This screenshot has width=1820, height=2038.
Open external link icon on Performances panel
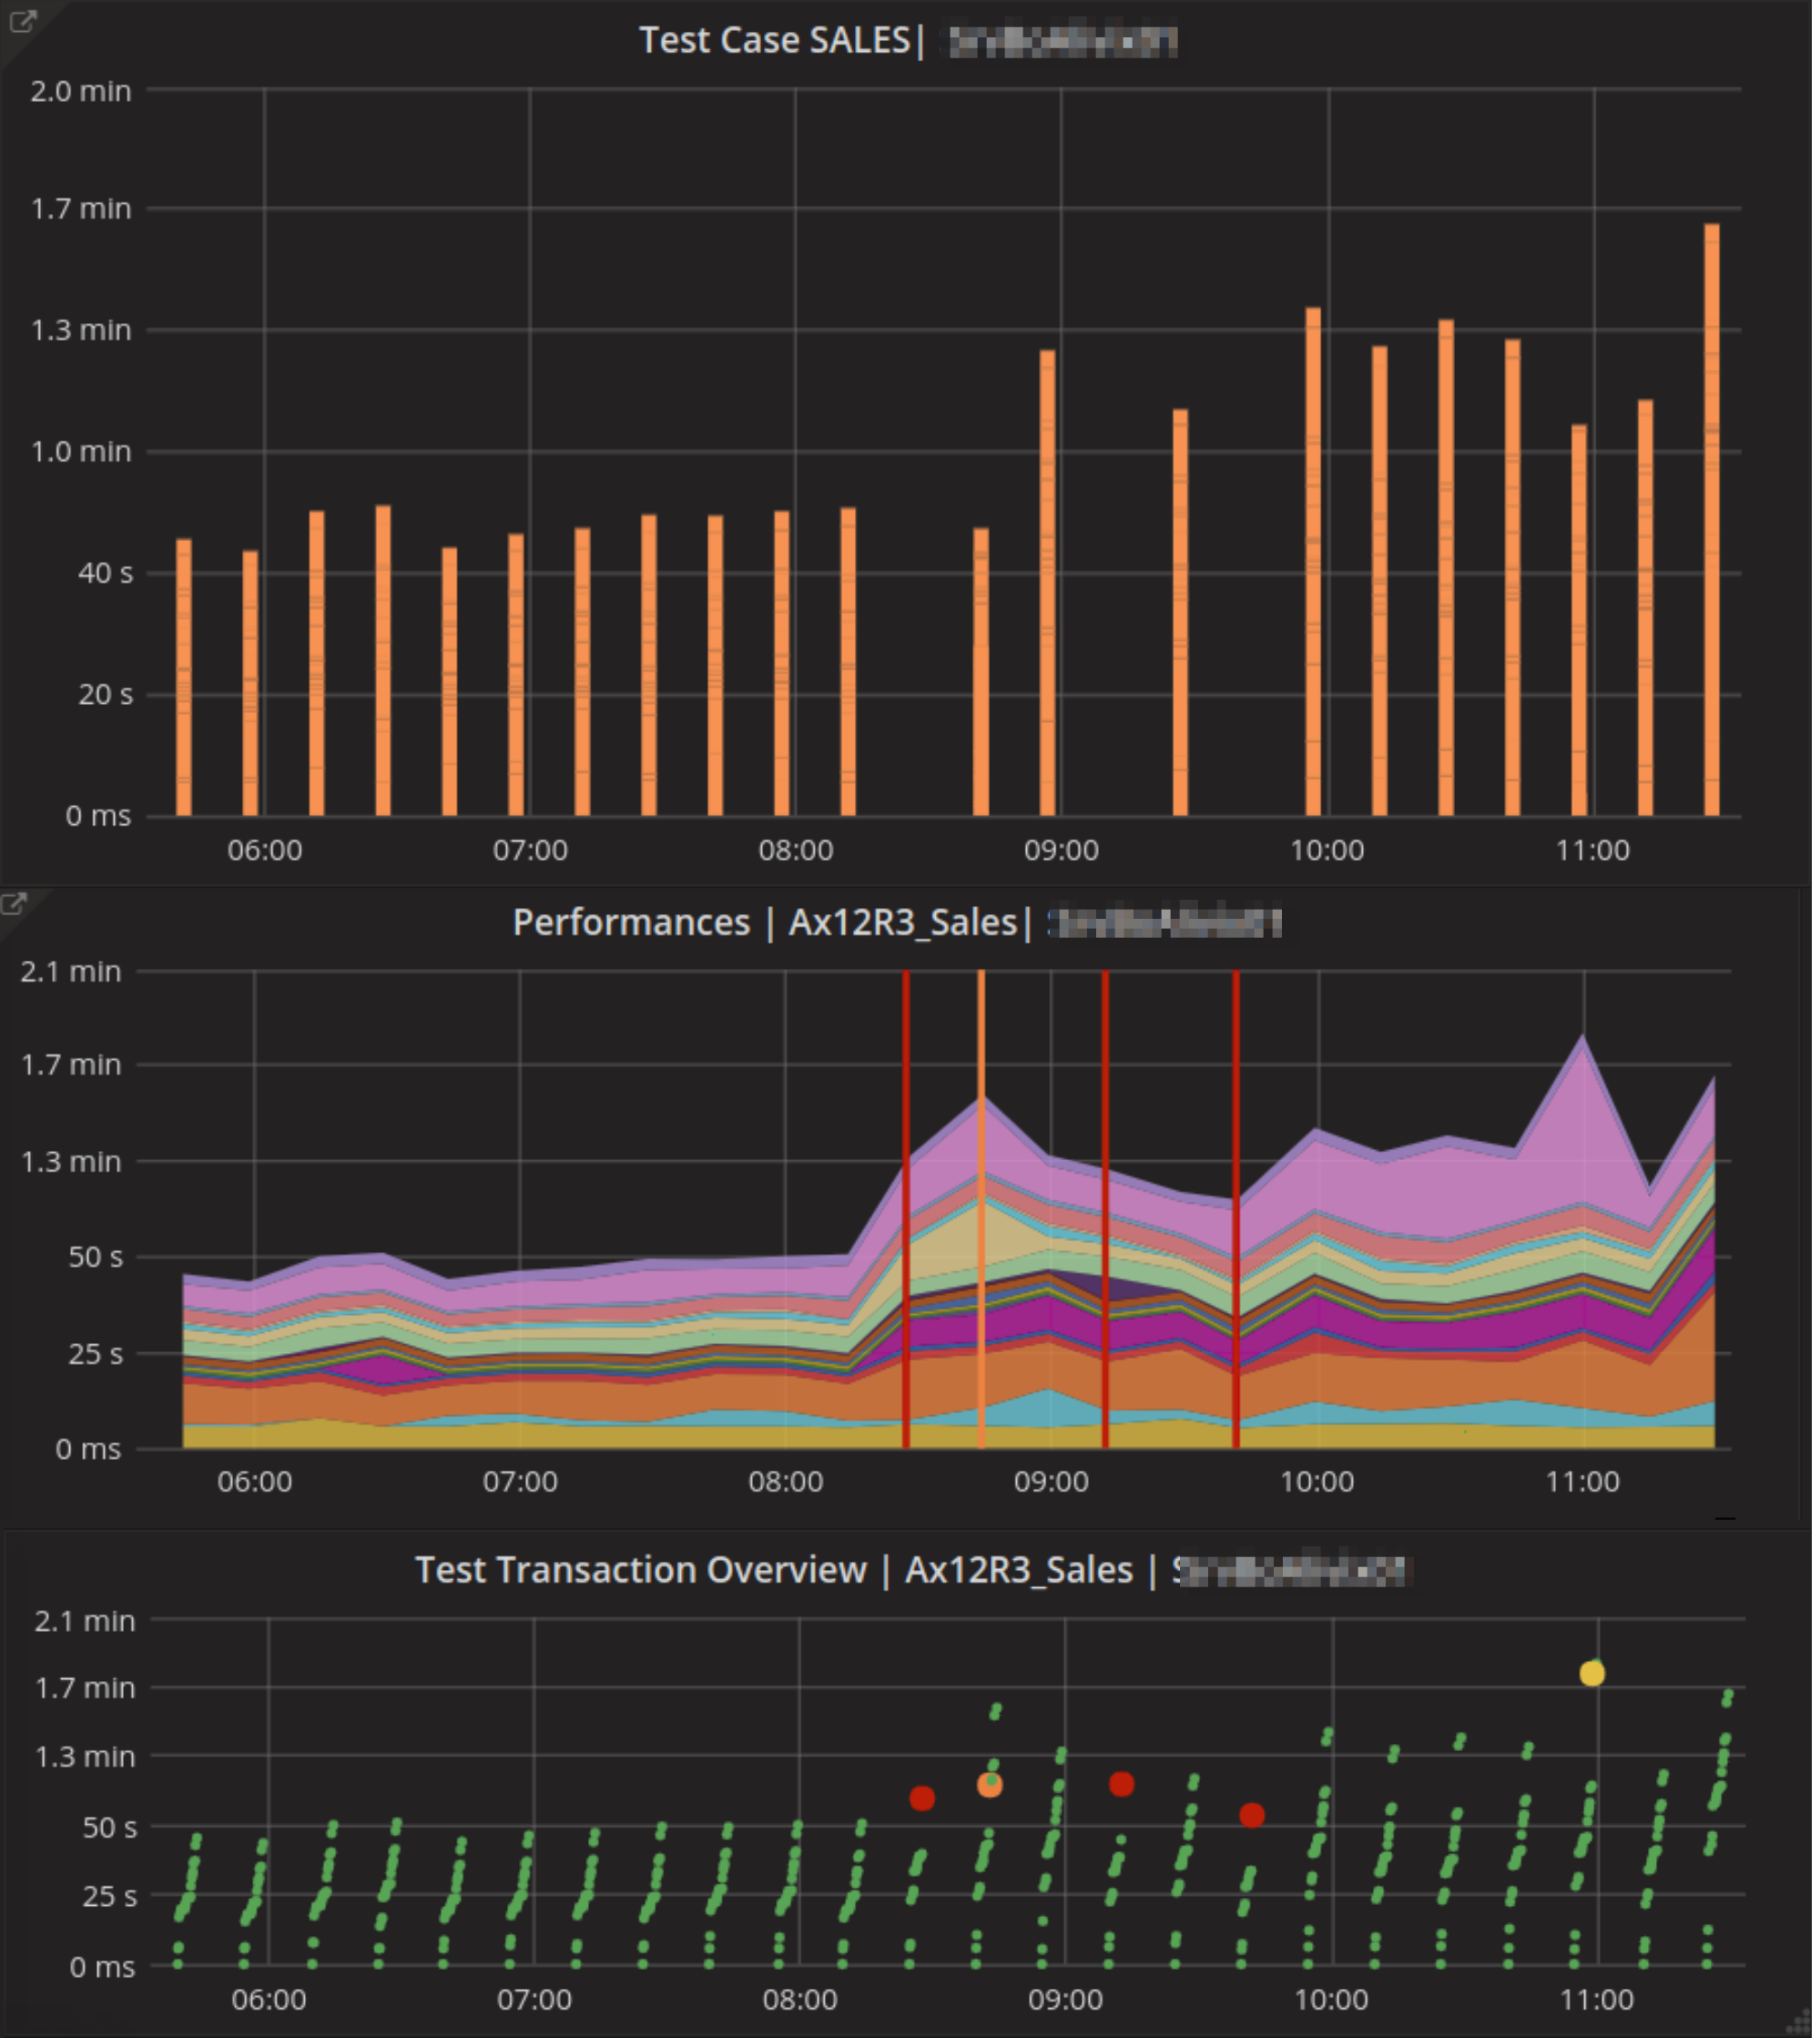14,904
